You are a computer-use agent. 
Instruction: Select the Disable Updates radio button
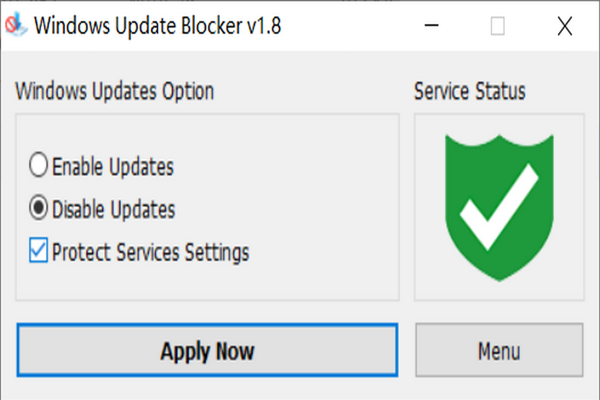(x=38, y=209)
